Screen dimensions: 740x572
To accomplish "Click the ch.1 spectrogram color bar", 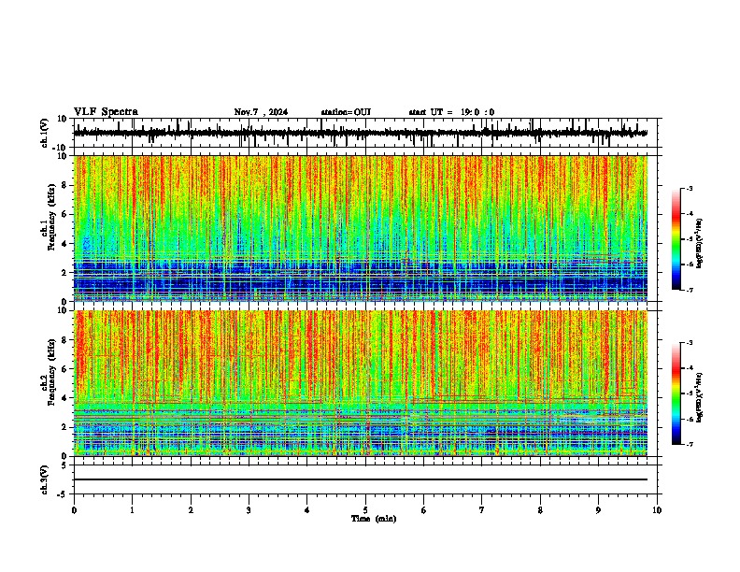I will 676,238.
